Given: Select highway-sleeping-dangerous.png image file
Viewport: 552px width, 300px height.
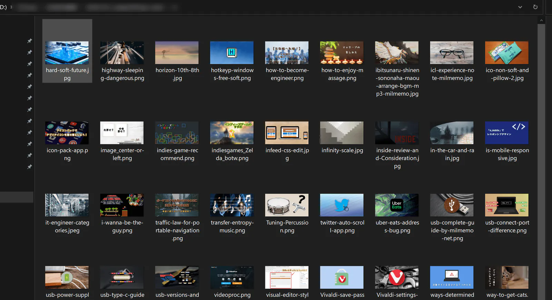Looking at the screenshot, I should click(122, 53).
